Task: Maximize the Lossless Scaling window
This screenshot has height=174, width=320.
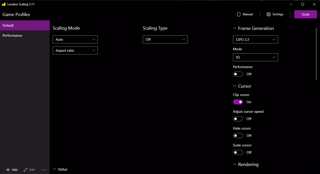Action: (303, 4)
